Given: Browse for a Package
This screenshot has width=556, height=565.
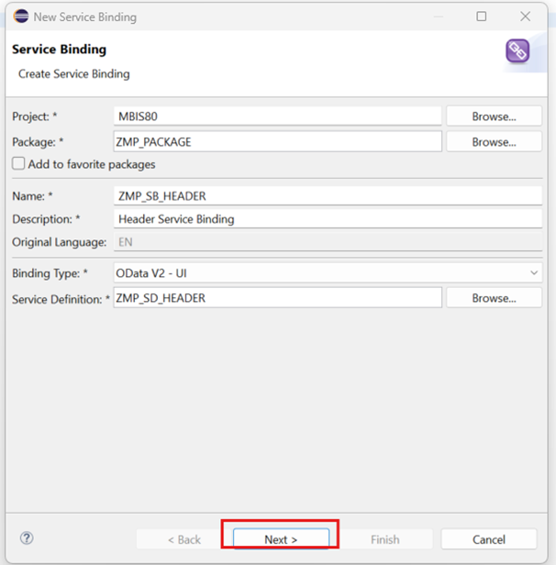Looking at the screenshot, I should [x=494, y=142].
